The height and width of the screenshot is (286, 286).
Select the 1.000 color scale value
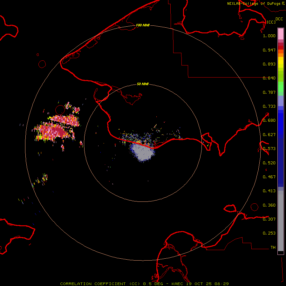point(269,36)
